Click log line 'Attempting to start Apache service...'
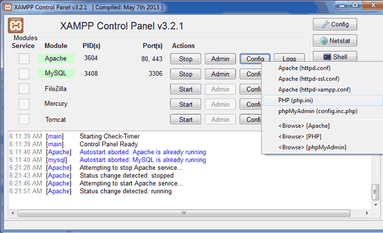The image size is (383, 233). point(131,183)
